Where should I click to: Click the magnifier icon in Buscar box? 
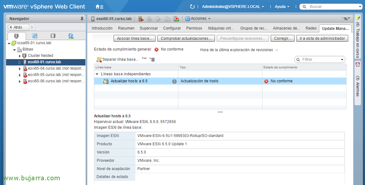coord(304,7)
